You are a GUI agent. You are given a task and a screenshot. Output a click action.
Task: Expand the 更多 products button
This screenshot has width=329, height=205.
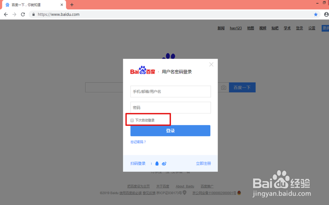(x=325, y=28)
